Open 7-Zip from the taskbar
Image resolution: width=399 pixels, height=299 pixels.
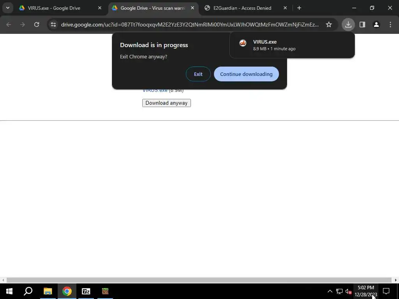pos(86,291)
